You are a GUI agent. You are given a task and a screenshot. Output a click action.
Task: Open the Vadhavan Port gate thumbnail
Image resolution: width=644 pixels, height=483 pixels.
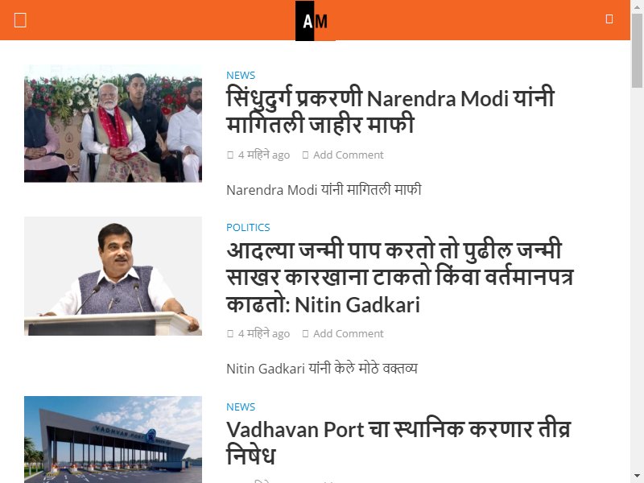click(113, 440)
